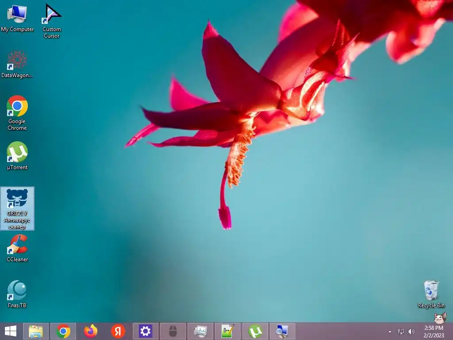Switch to the mouse app in taskbar
The image size is (453, 340).
[173, 331]
